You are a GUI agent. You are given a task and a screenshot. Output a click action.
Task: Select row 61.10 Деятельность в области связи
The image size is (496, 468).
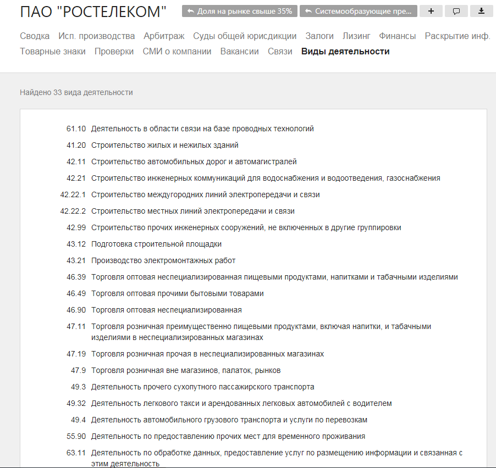click(x=190, y=129)
